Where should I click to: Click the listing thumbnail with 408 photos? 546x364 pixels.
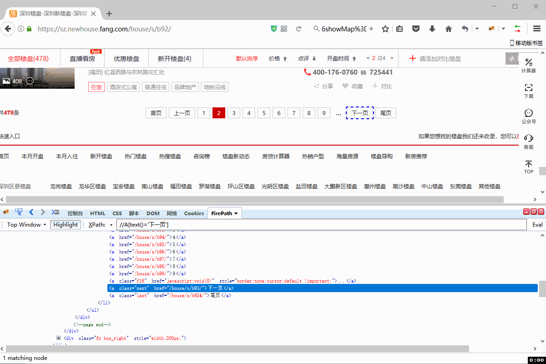(37, 78)
